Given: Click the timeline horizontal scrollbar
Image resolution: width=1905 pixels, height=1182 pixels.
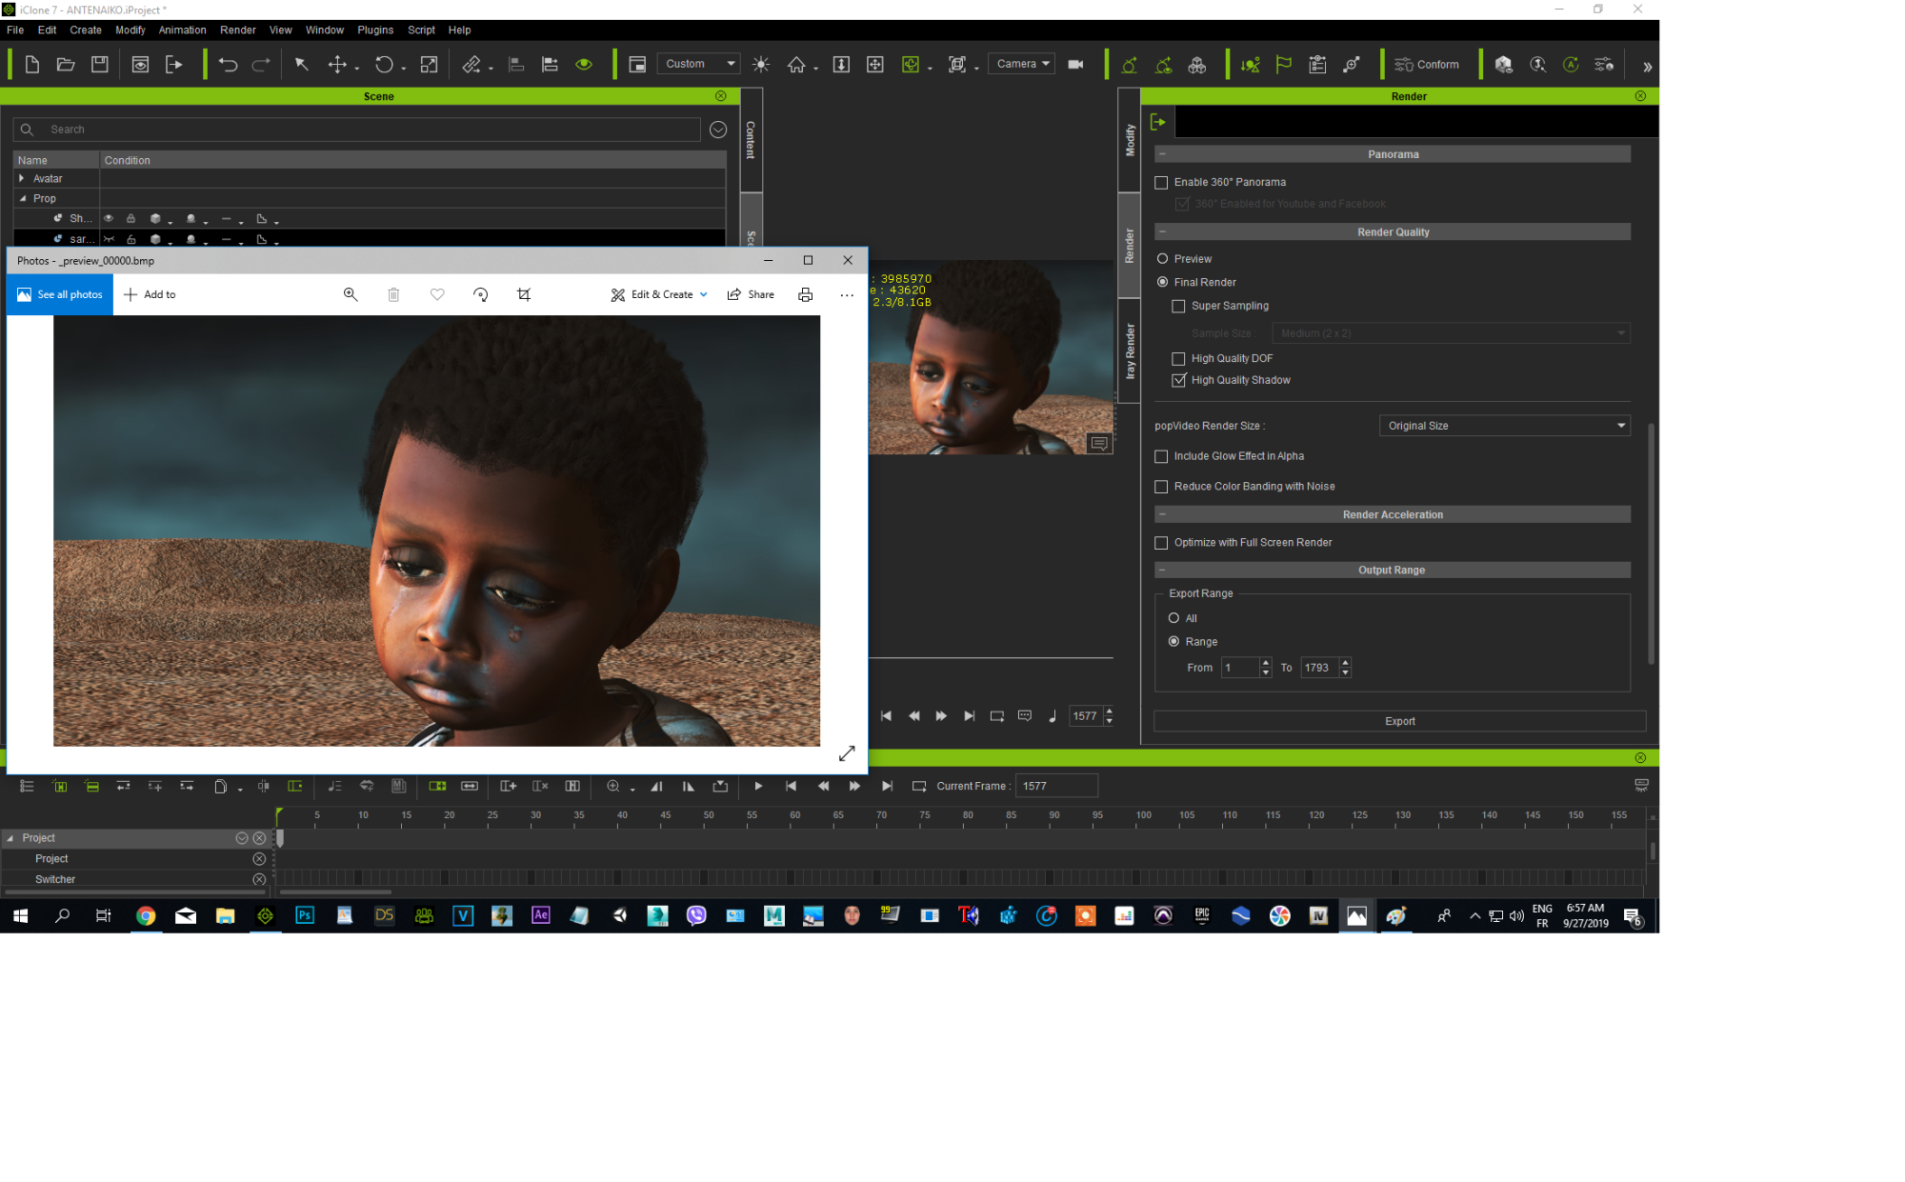Looking at the screenshot, I should [334, 892].
